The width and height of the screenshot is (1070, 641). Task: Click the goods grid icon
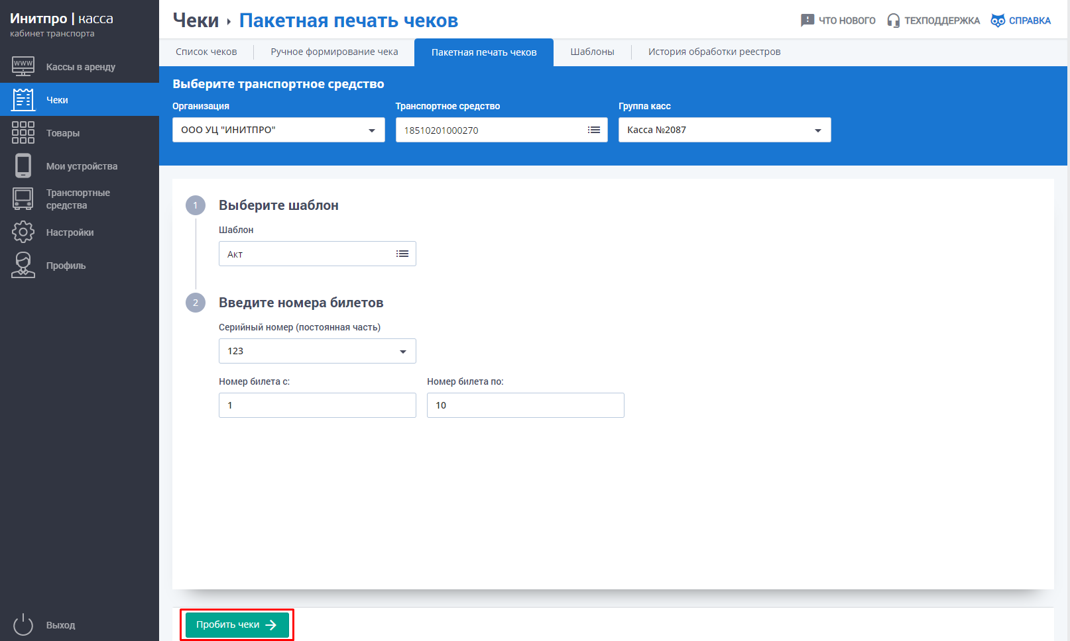[x=23, y=132]
